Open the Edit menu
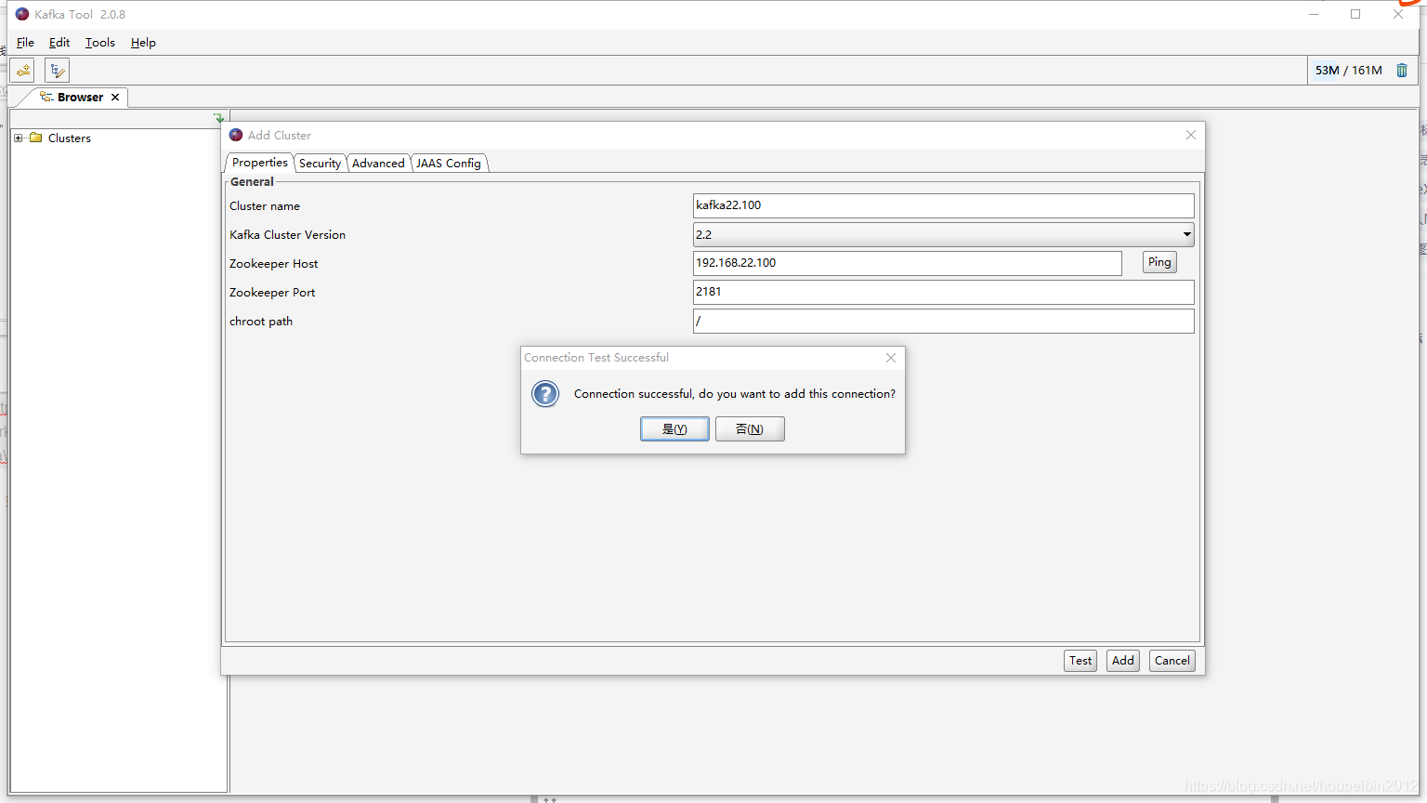The height and width of the screenshot is (803, 1427). [59, 43]
